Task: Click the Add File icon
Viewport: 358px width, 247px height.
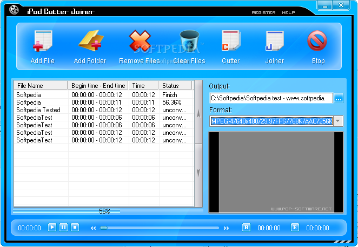Action: coord(43,40)
